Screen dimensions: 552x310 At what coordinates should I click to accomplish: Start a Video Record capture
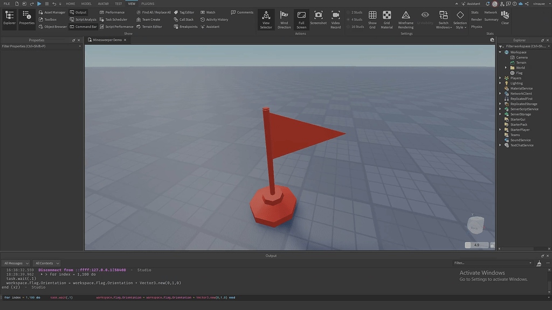(x=335, y=19)
